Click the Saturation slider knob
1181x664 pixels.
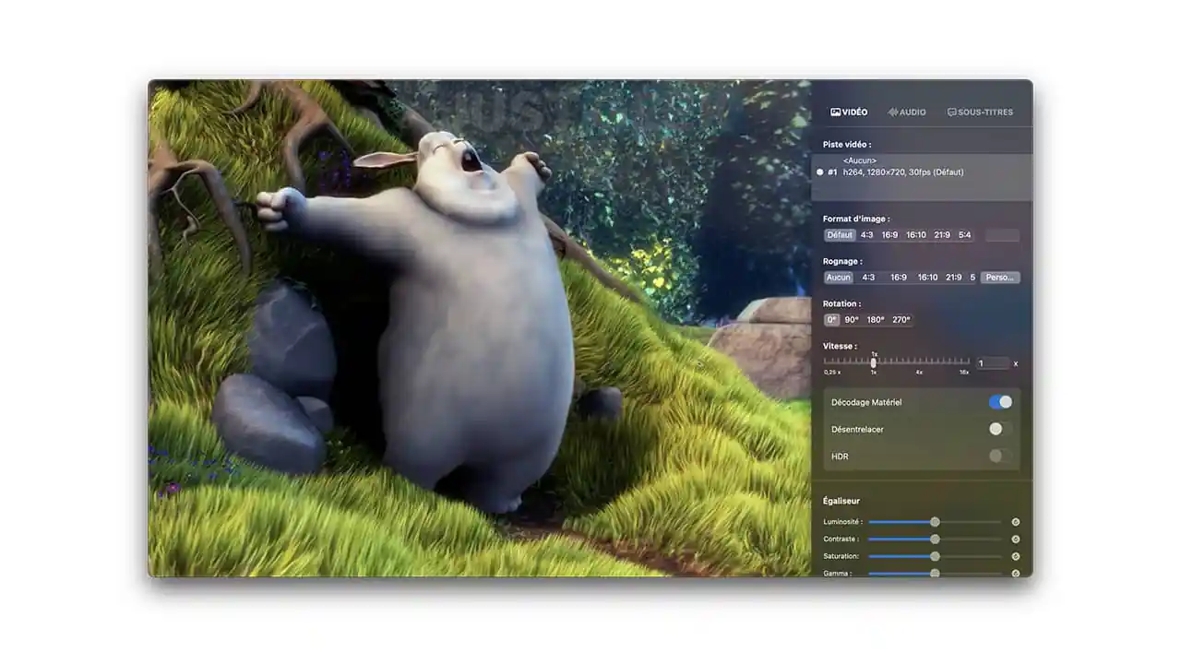tap(935, 556)
